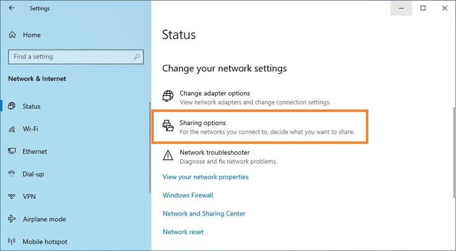Open Sharing options
456x251 pixels.
[203, 123]
